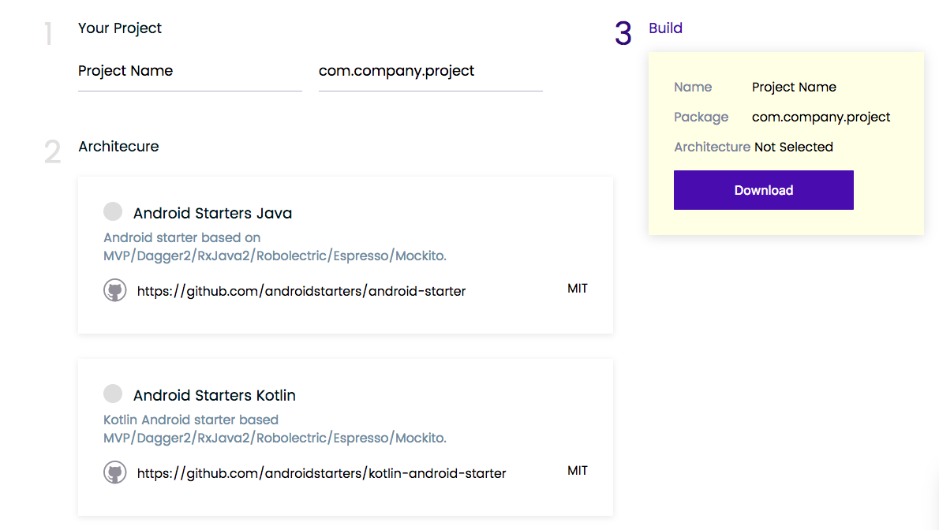Select the Android Starters Java radio button
The image size is (939, 530).
[113, 211]
